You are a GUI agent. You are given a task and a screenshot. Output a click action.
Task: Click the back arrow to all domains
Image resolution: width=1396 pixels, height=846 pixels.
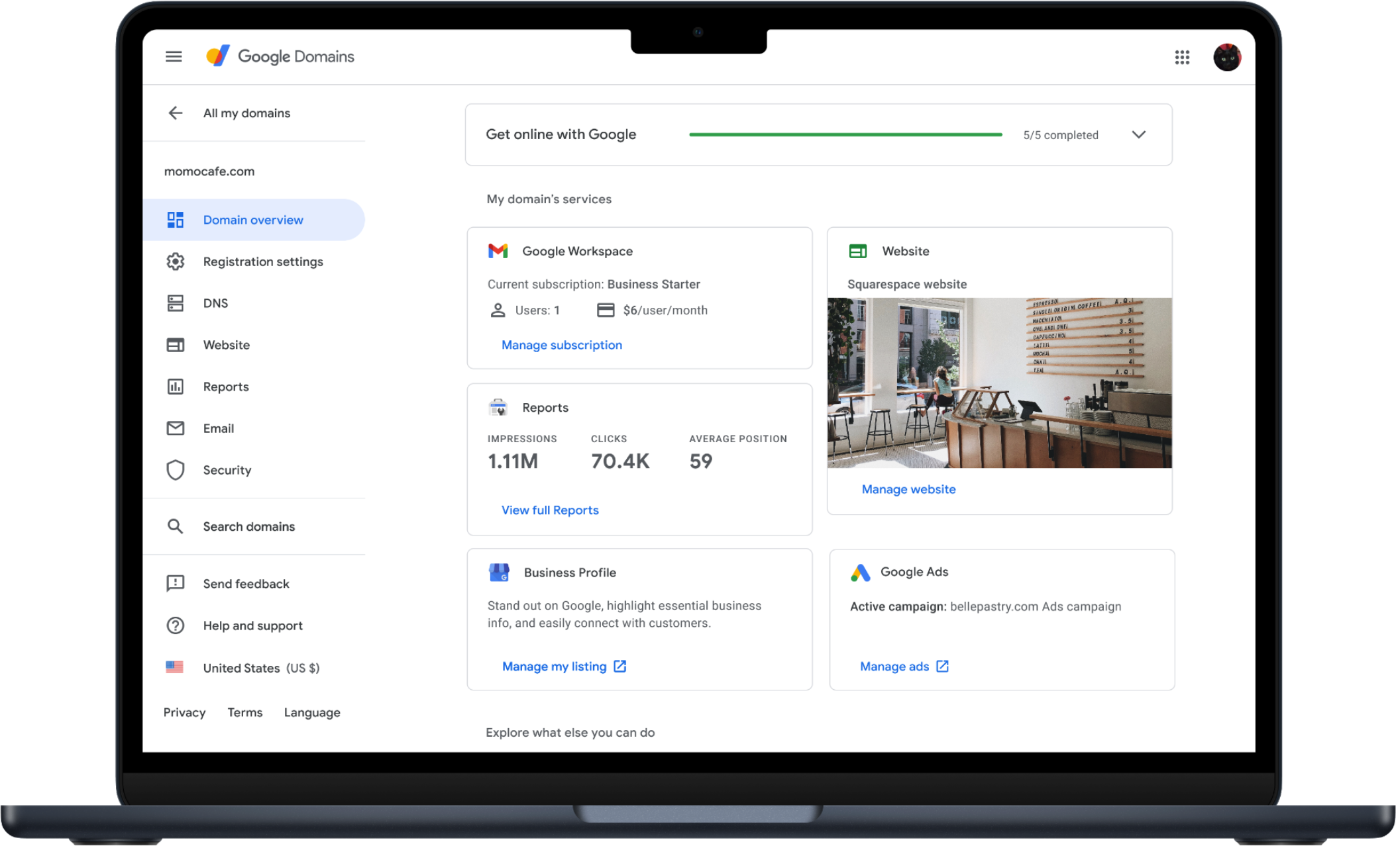(175, 113)
